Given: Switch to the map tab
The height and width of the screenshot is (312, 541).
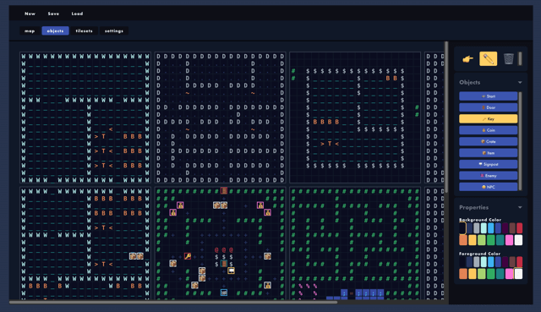Looking at the screenshot, I should tap(30, 30).
